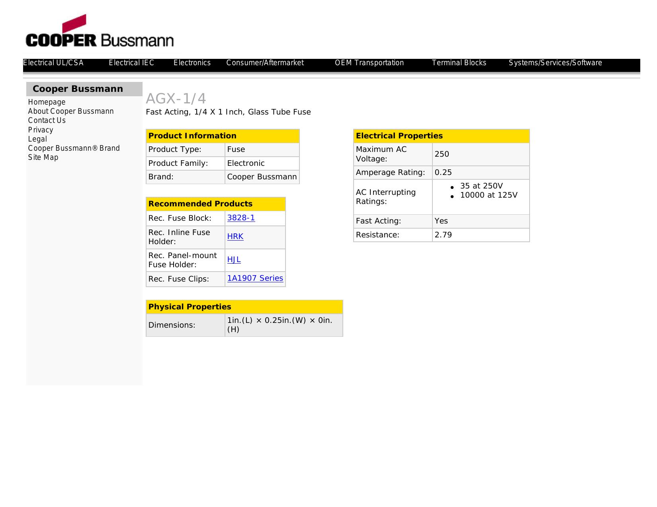
Task: Click the Amperage Rating label
Action: coord(390,173)
